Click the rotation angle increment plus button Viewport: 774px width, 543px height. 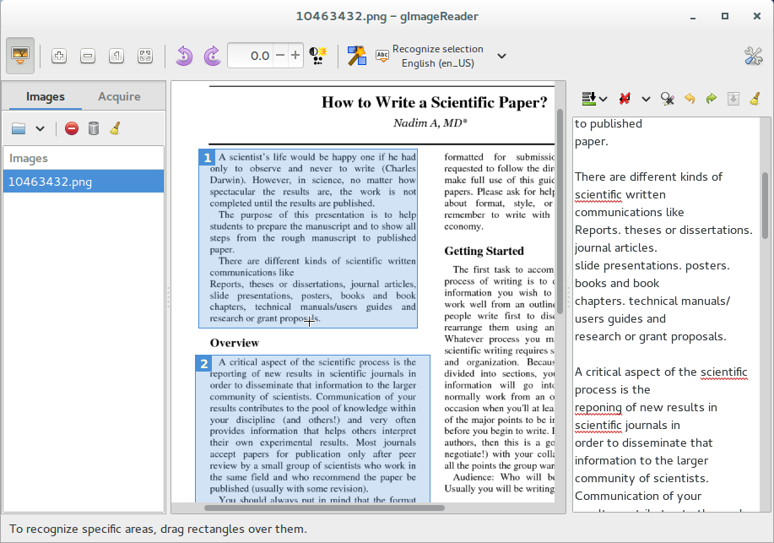tap(295, 56)
